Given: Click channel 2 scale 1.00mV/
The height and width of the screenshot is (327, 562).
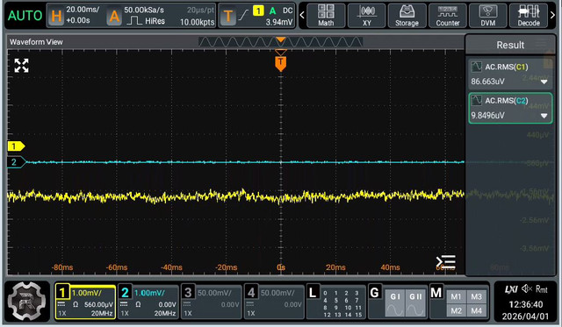Looking at the screenshot, I should 149,293.
